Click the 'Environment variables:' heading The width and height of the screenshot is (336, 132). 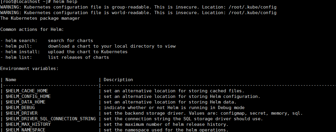click(x=29, y=68)
